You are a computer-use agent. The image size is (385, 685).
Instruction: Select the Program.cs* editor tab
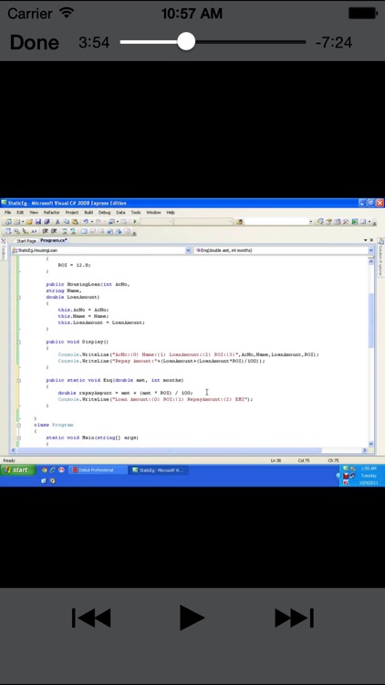click(54, 240)
